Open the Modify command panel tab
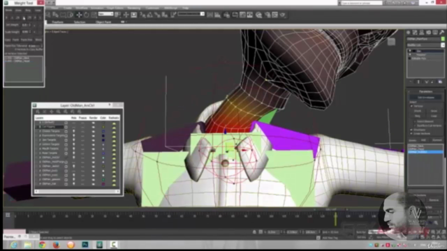The image size is (447, 251). coord(415,33)
